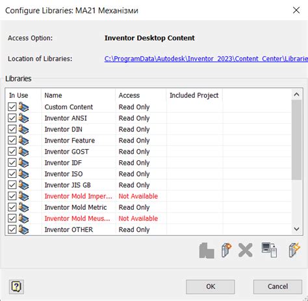Click the library icon beside Inventor Mold Metric
This screenshot has width=308, height=301.
click(23, 207)
